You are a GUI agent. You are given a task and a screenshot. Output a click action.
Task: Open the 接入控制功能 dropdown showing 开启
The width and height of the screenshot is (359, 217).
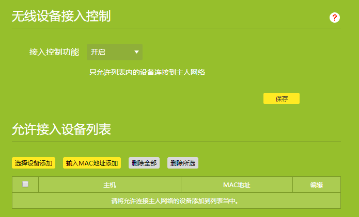pos(115,52)
